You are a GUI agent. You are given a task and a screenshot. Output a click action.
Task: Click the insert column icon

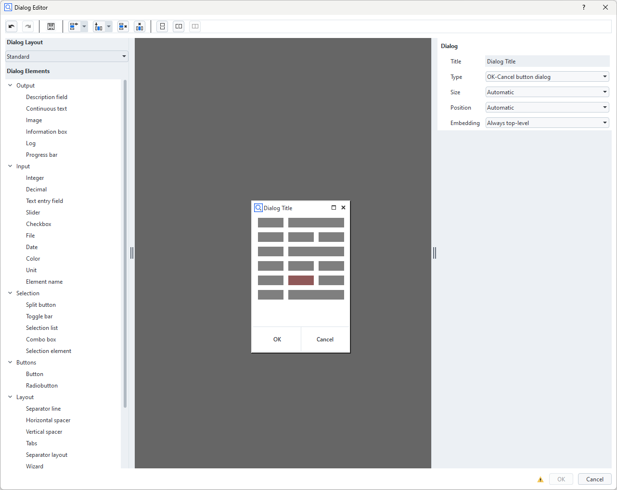coord(99,26)
